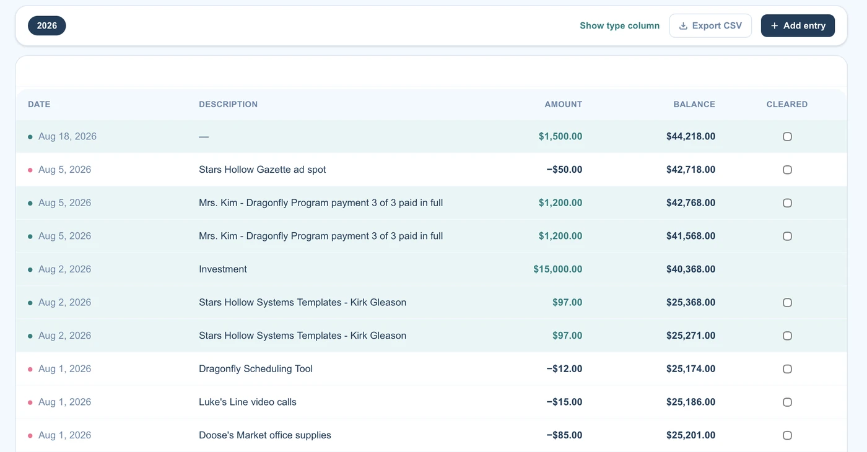
Task: Click the DESCRIPTION column header
Action: coord(228,104)
